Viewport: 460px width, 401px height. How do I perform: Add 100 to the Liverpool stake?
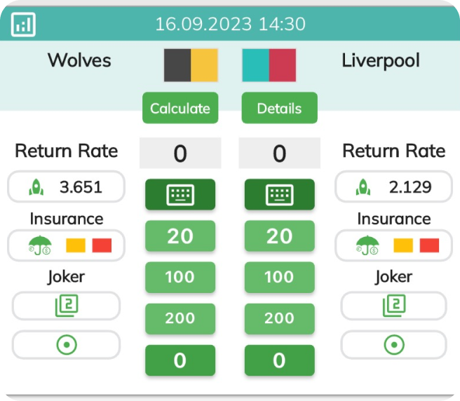(279, 277)
